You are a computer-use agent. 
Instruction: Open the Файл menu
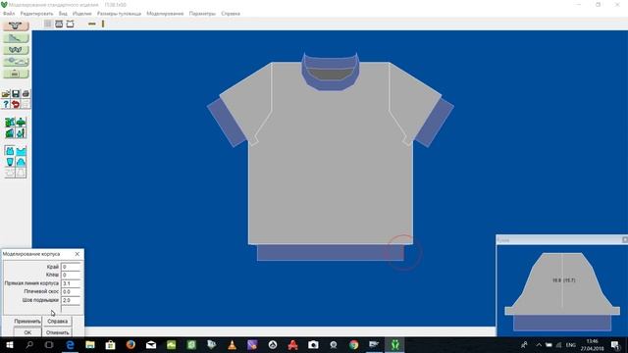coord(9,14)
